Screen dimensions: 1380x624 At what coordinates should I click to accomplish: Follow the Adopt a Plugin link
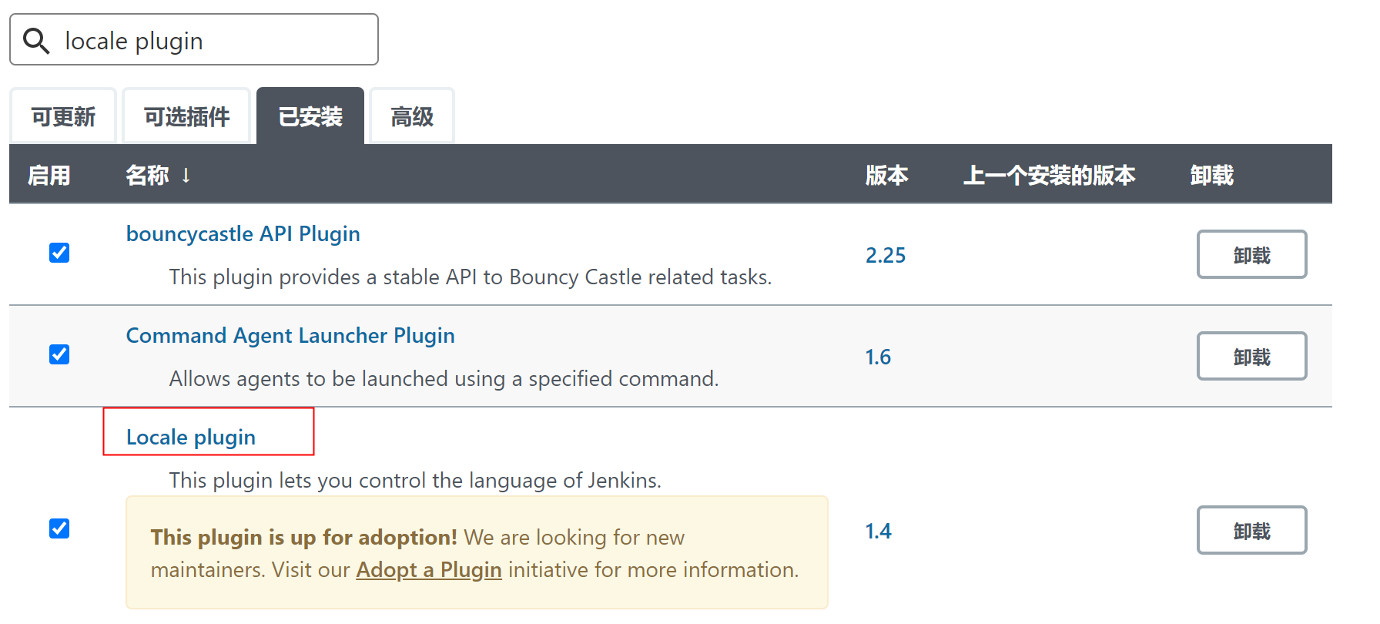428,570
